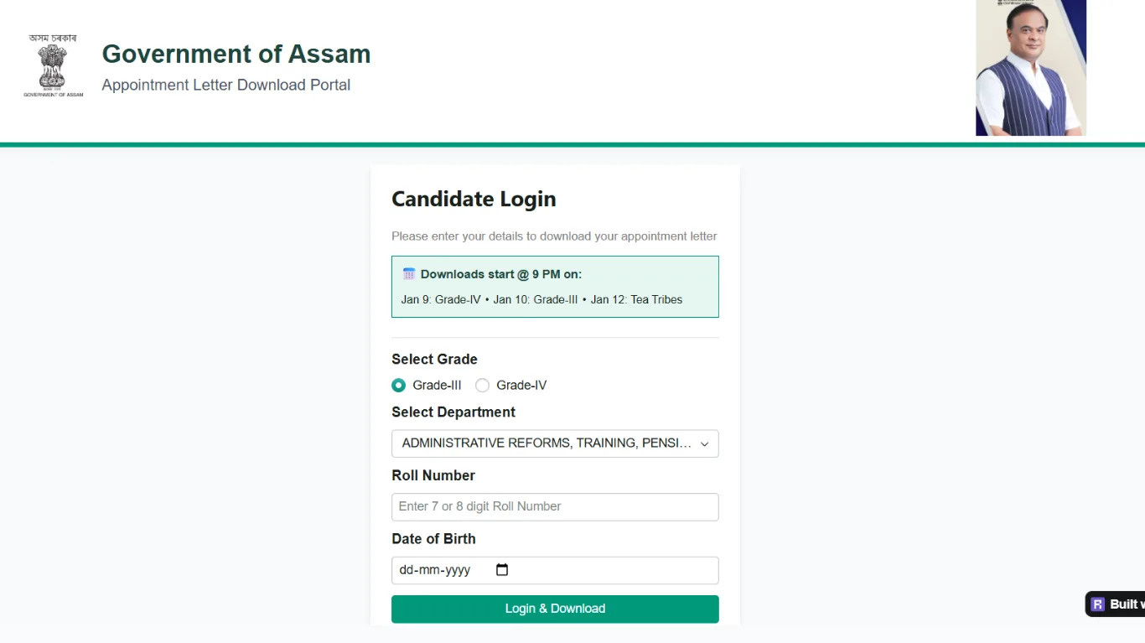This screenshot has height=643, width=1145.
Task: Click the Roll Number input field
Action: coord(555,506)
